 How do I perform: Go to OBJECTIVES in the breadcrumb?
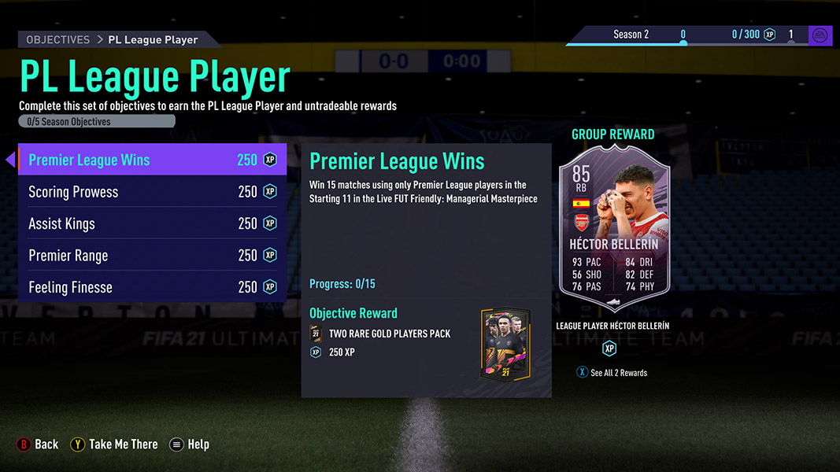(57, 39)
